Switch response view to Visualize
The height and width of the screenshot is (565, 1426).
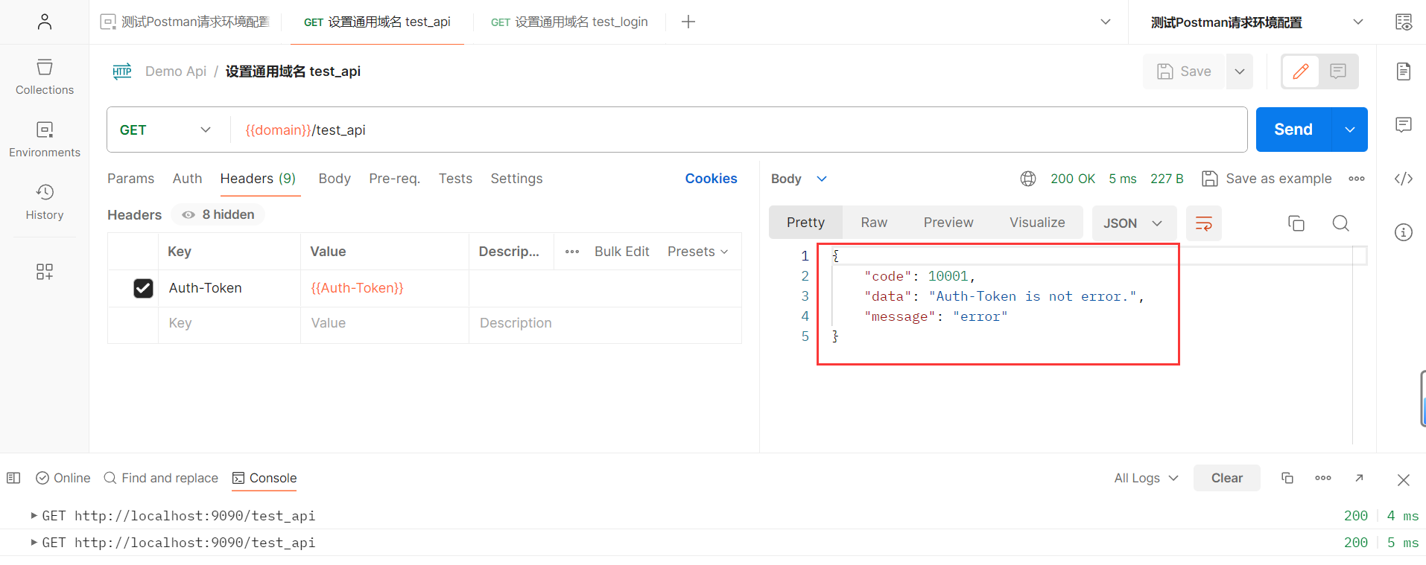[1037, 223]
